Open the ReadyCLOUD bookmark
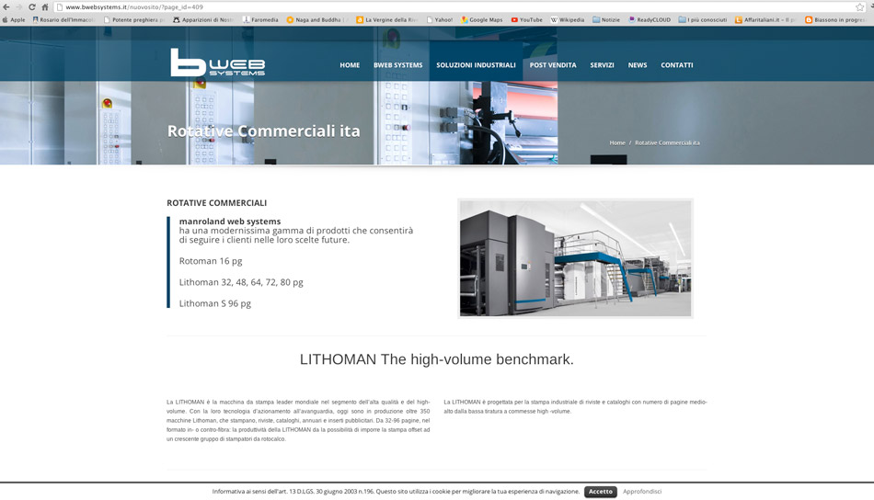This screenshot has width=874, height=500. click(650, 19)
